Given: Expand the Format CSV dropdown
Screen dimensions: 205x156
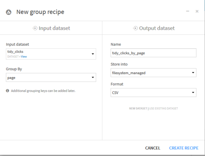Looking at the screenshot, I should tap(153, 93).
